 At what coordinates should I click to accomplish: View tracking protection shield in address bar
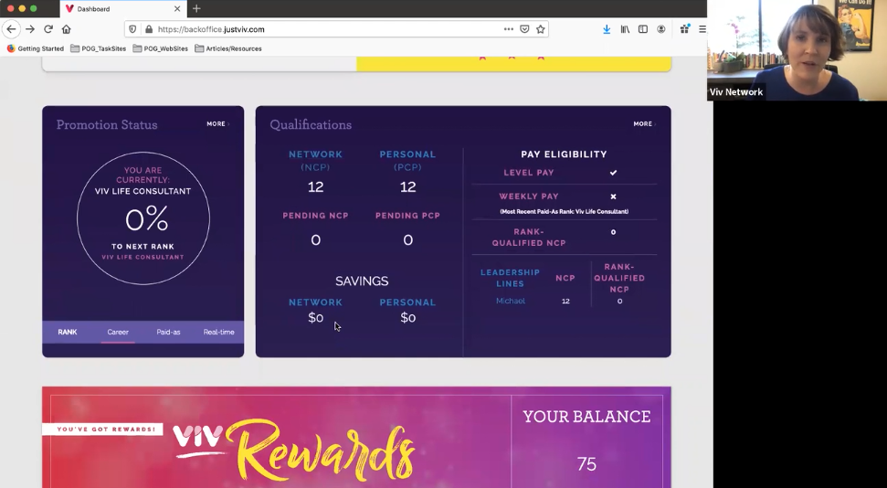click(x=133, y=29)
